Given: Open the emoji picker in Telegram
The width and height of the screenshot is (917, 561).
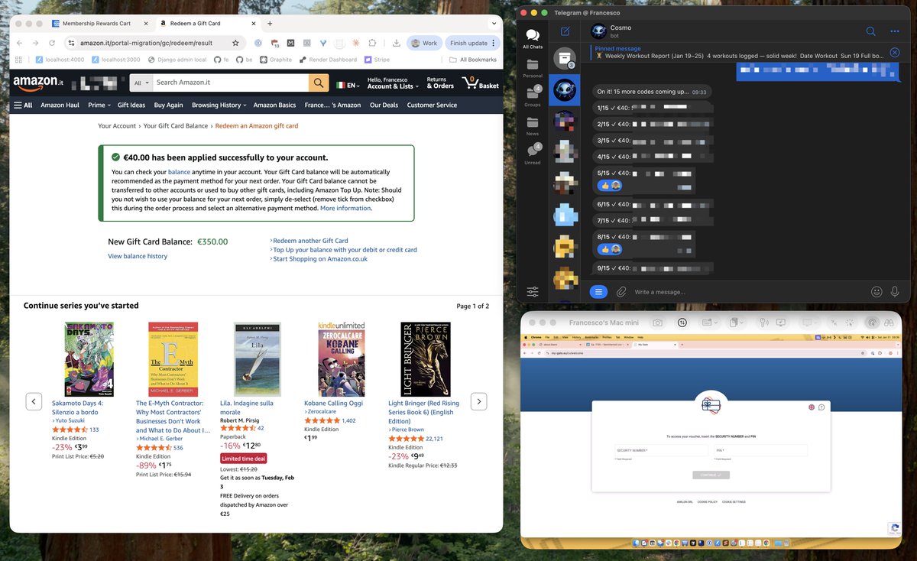Looking at the screenshot, I should coord(876,292).
